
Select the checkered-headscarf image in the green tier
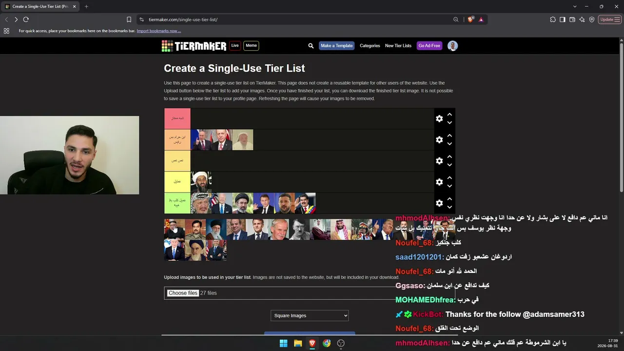[201, 203]
